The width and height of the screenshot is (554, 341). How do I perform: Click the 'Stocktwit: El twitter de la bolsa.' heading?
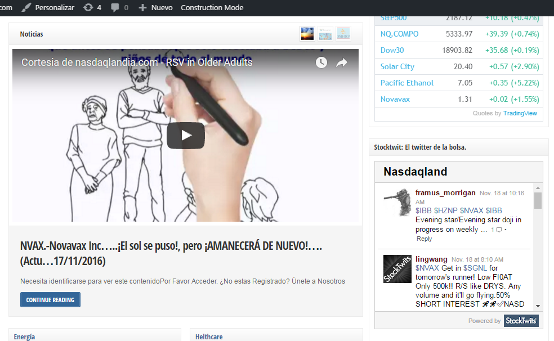pyautogui.click(x=420, y=147)
